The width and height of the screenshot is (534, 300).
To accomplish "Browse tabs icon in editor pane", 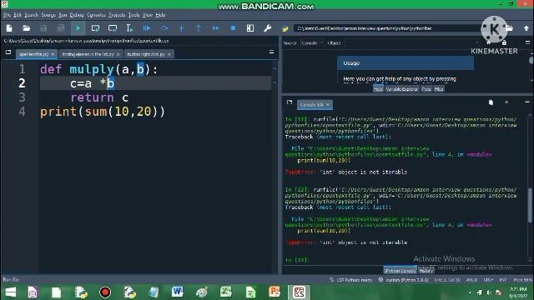I will click(x=8, y=52).
